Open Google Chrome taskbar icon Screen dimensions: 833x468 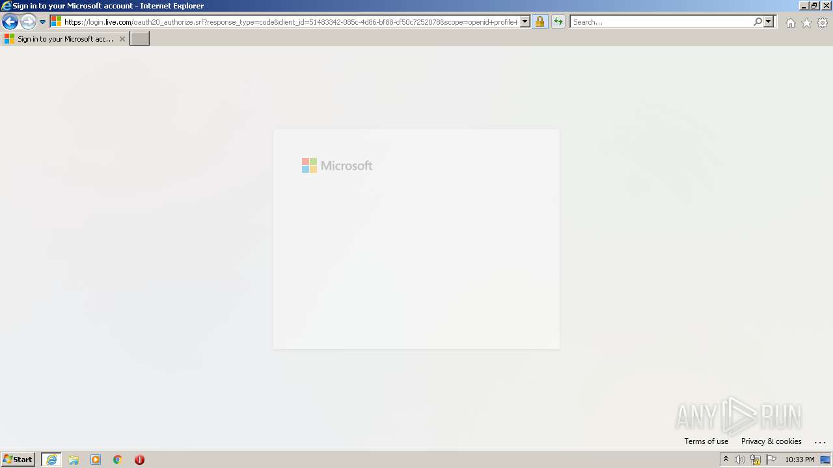pyautogui.click(x=118, y=460)
